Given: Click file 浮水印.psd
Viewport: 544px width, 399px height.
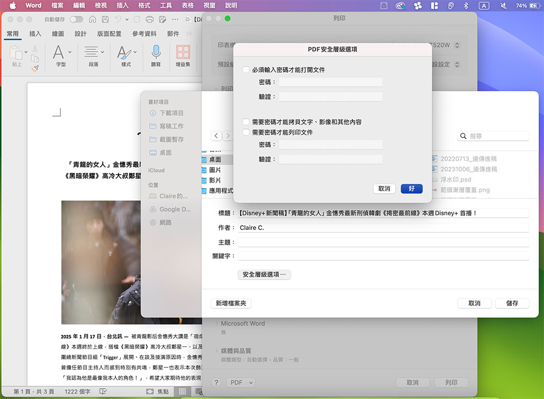Looking at the screenshot, I should pyautogui.click(x=456, y=179).
